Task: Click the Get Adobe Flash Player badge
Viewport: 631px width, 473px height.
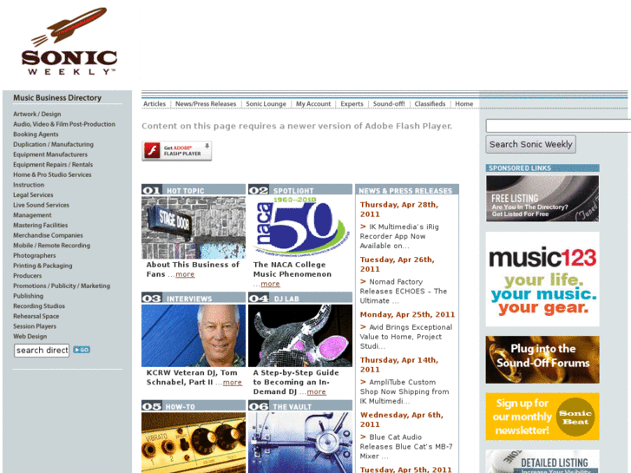Action: coord(177,151)
